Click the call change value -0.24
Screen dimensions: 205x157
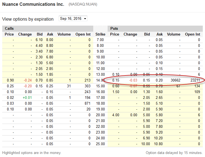pos(28,80)
